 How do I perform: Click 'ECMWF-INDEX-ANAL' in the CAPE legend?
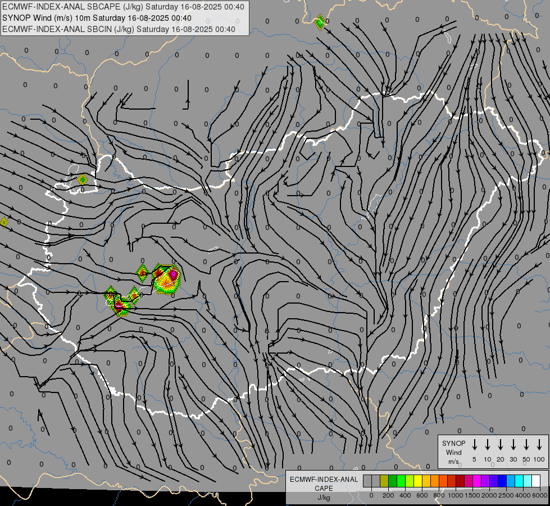324,480
